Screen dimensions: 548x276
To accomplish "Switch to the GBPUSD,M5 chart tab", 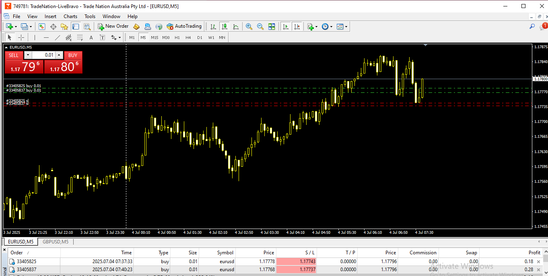I will 56,242.
